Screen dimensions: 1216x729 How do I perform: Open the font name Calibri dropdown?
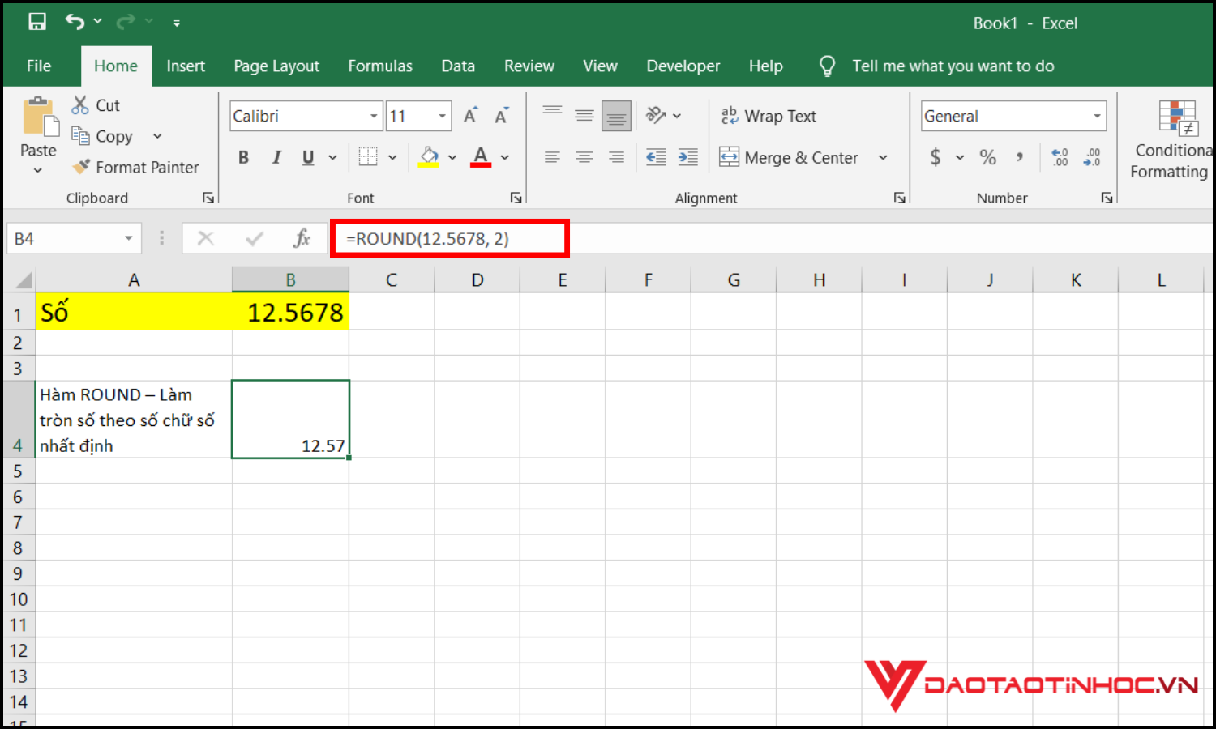[374, 116]
